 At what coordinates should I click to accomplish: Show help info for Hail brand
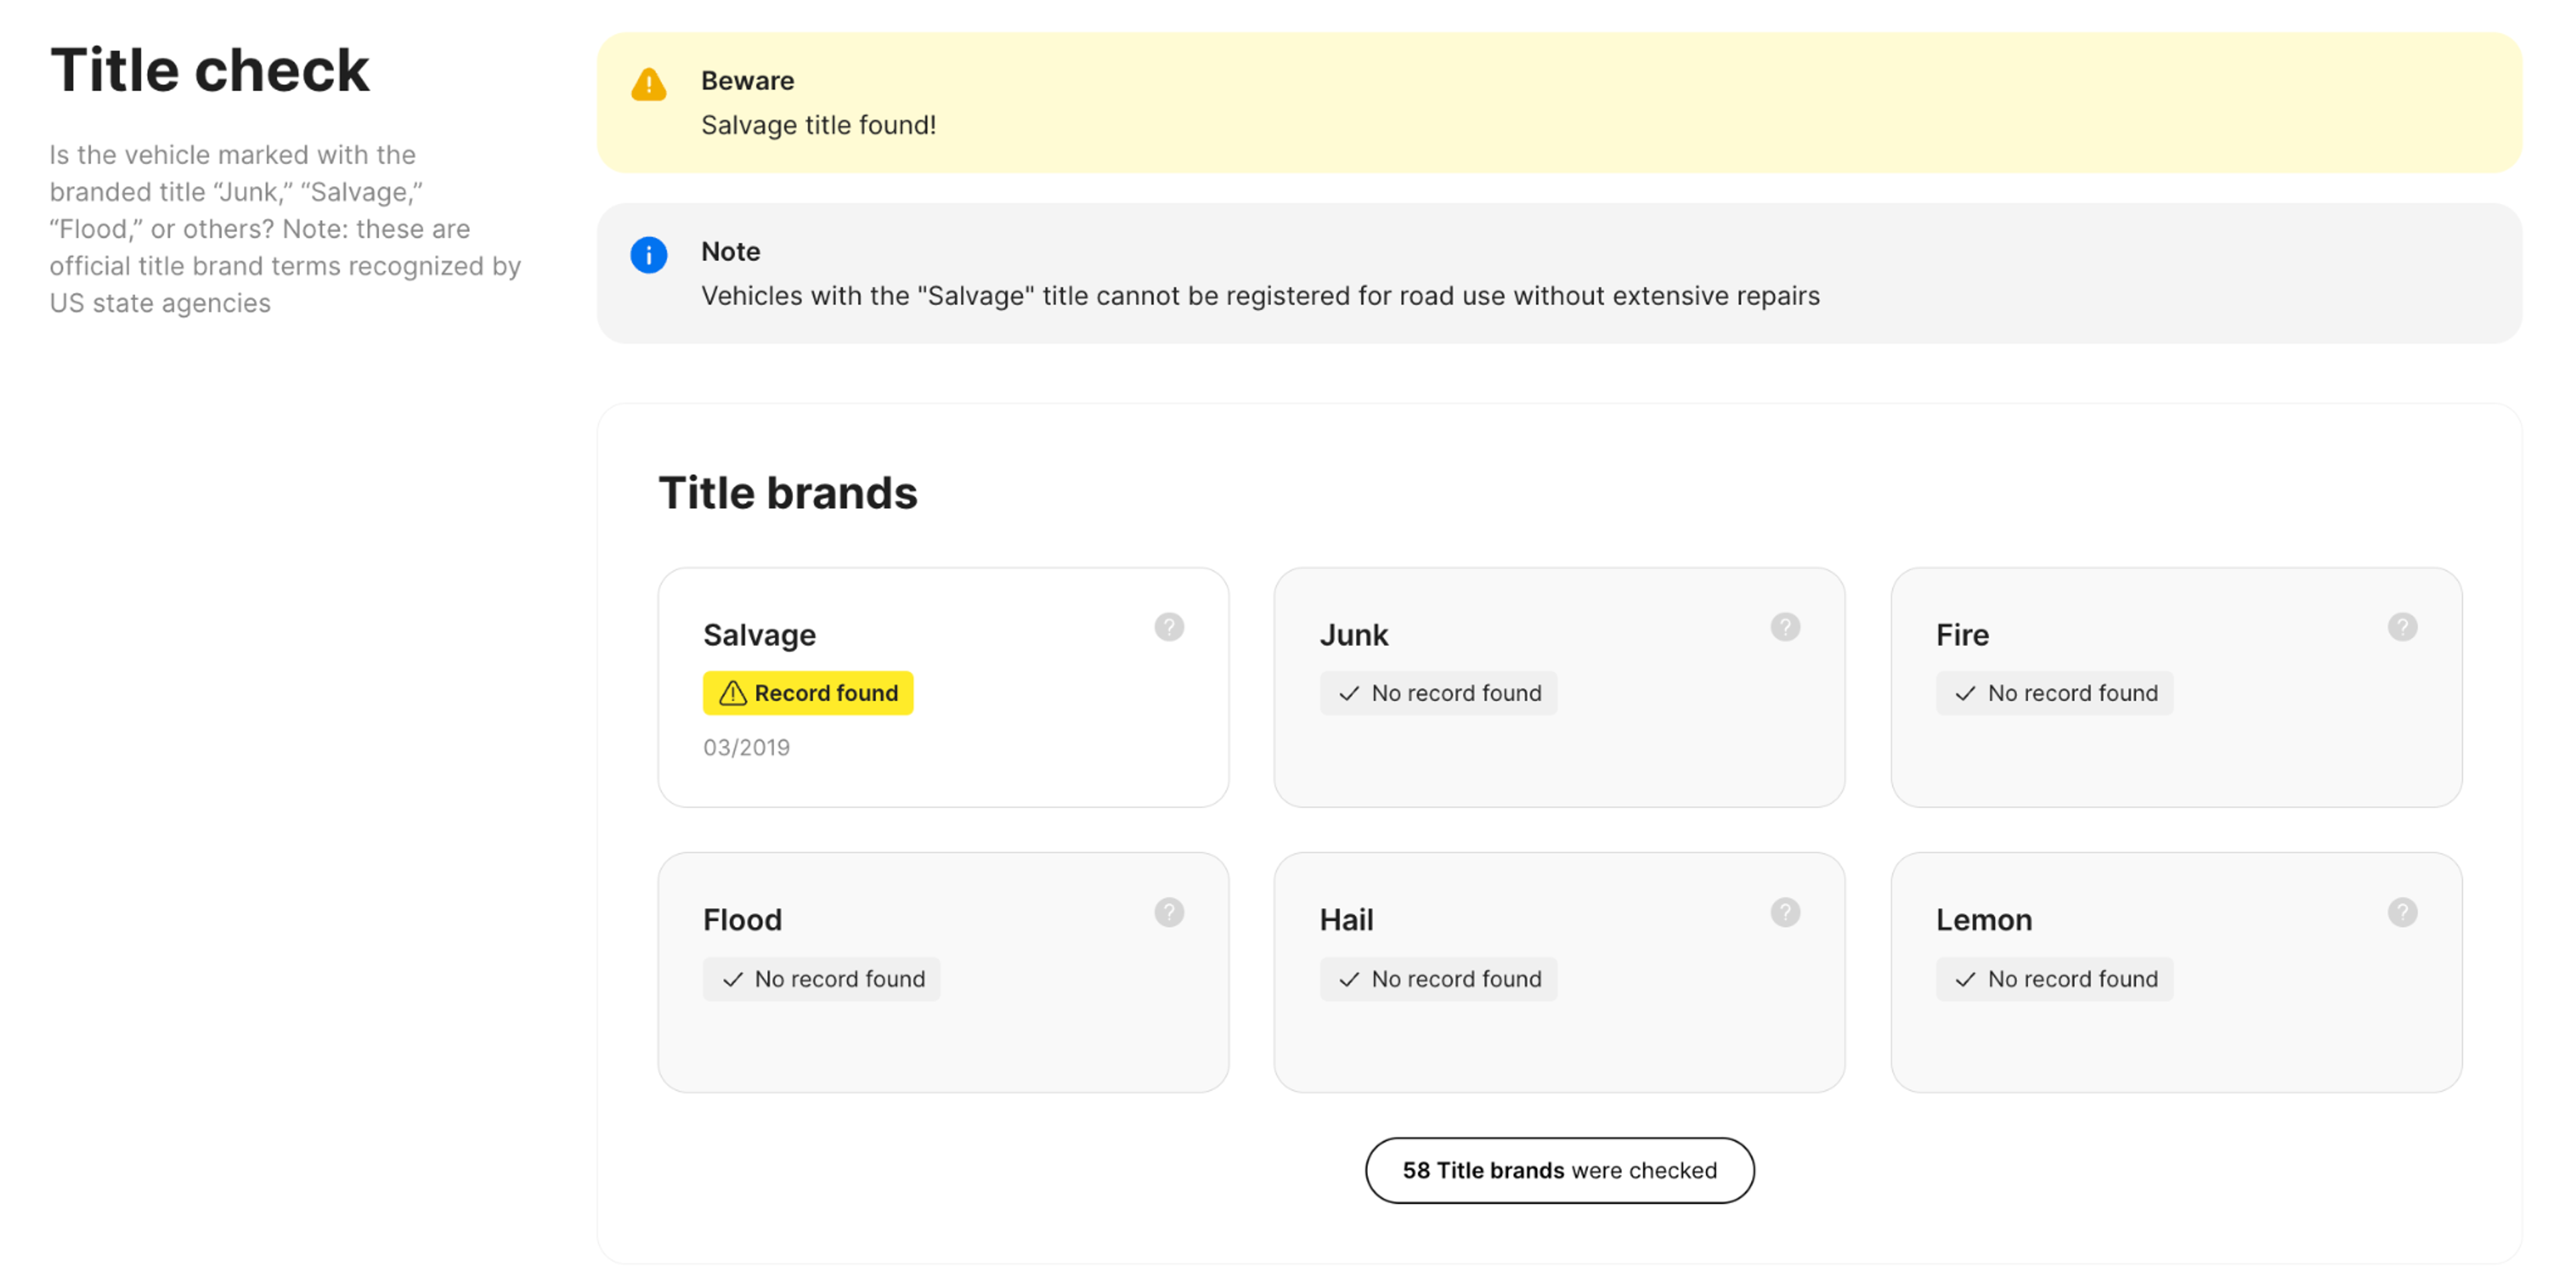1785,912
